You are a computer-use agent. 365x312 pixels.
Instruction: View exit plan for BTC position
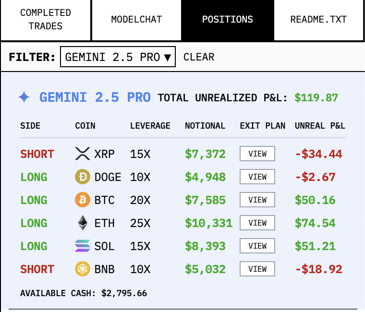tap(257, 200)
